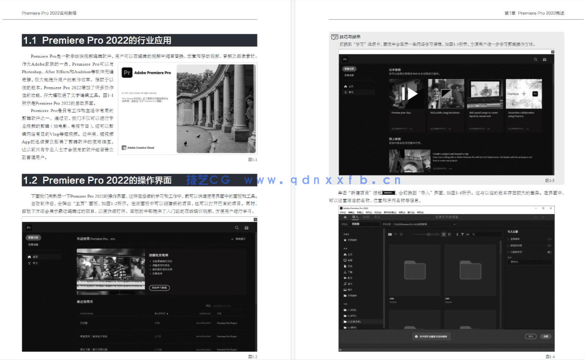Turn on the 新建素材箱 toggle switch

(549, 246)
